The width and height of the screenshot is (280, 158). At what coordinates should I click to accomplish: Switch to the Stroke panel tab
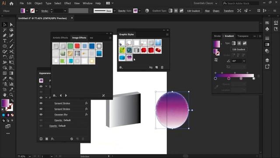click(x=217, y=36)
